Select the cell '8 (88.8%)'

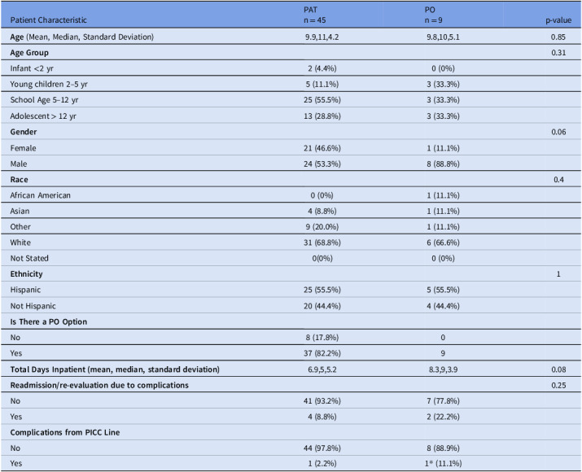(x=443, y=164)
